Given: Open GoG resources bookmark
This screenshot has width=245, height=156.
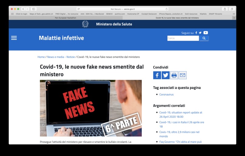Looking at the screenshot, I should click(191, 14).
